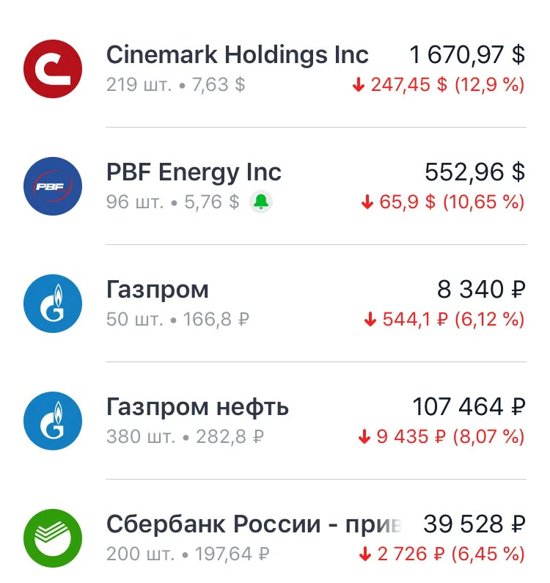Open Cinemark Holdings Inc position
Screen dimensions: 550x583
pyautogui.click(x=275, y=69)
